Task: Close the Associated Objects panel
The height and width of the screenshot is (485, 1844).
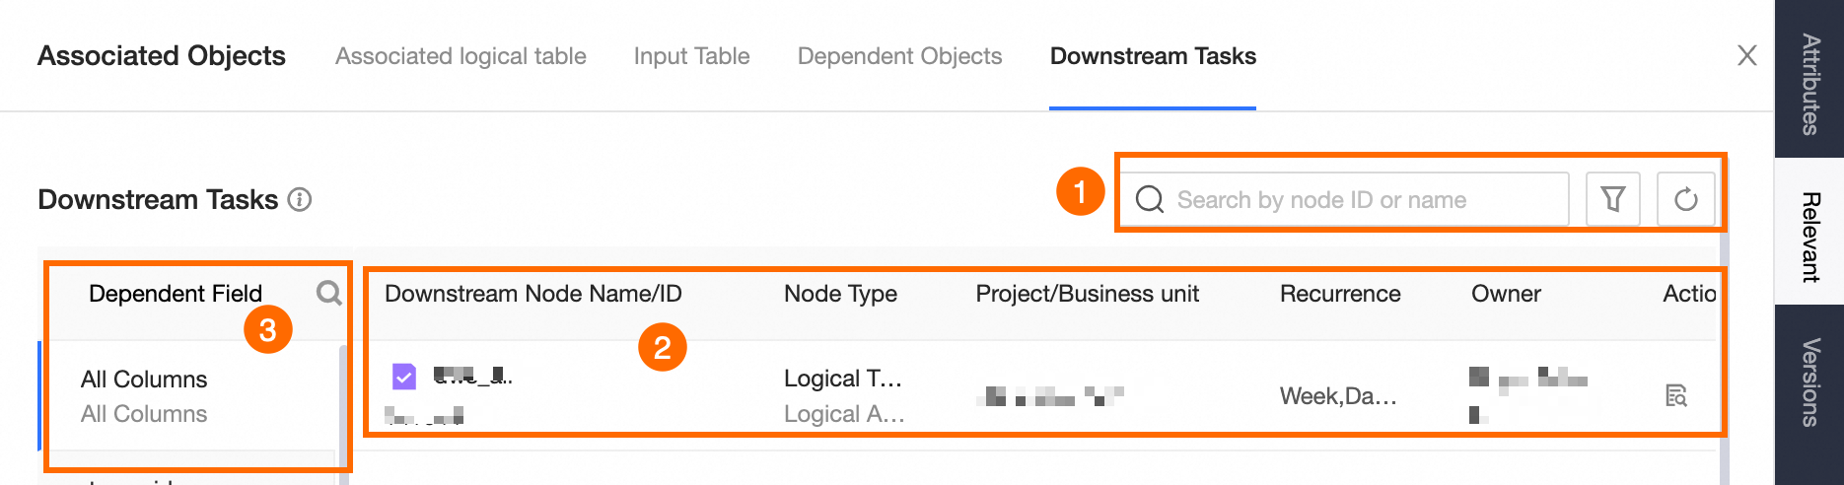Action: tap(1746, 55)
